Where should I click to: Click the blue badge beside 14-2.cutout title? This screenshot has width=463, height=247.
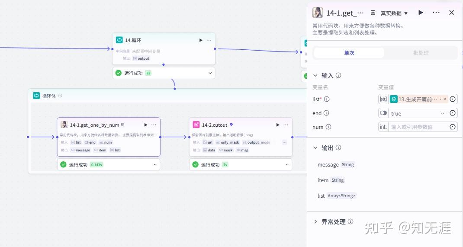pyautogui.click(x=231, y=125)
